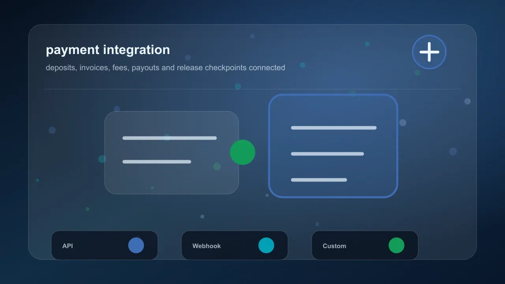Viewport: 505px width, 284px height.
Task: Select the Custom integration option
Action: click(365, 245)
